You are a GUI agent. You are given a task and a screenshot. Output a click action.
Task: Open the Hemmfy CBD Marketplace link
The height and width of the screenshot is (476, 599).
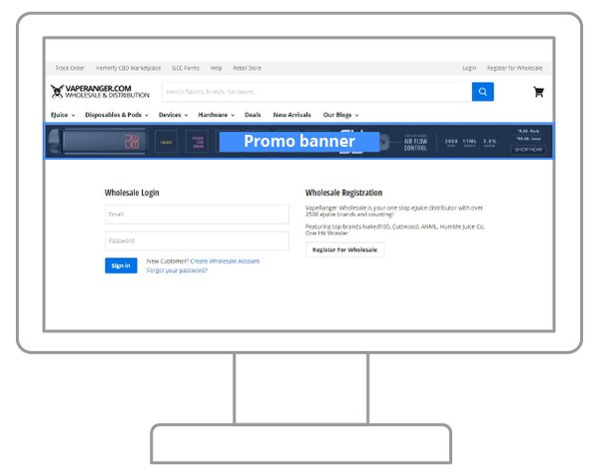click(x=128, y=68)
